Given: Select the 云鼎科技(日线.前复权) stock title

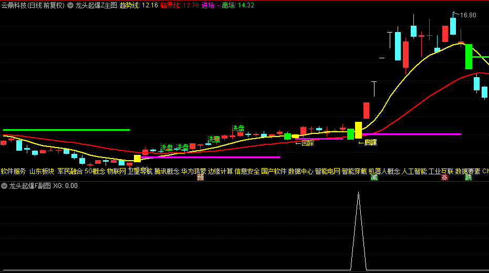Looking at the screenshot, I should [33, 5].
